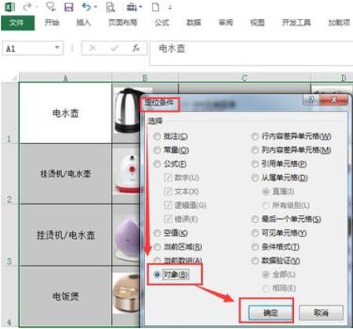
Task: Click the insert function fx icon
Action: pyautogui.click(x=136, y=48)
